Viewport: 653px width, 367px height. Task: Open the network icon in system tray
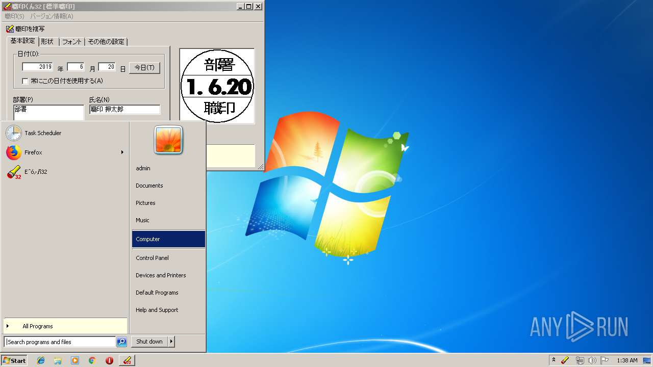coord(580,360)
